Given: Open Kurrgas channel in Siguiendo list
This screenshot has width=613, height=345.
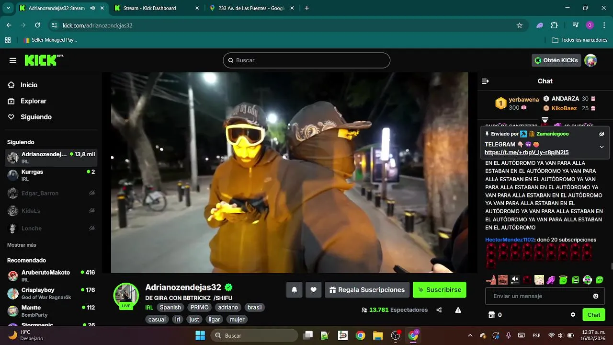Looking at the screenshot, I should pos(51,175).
